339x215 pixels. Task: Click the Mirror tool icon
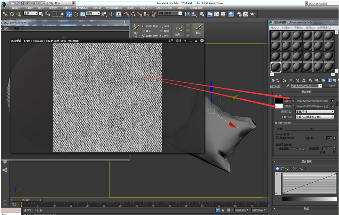click(x=187, y=14)
